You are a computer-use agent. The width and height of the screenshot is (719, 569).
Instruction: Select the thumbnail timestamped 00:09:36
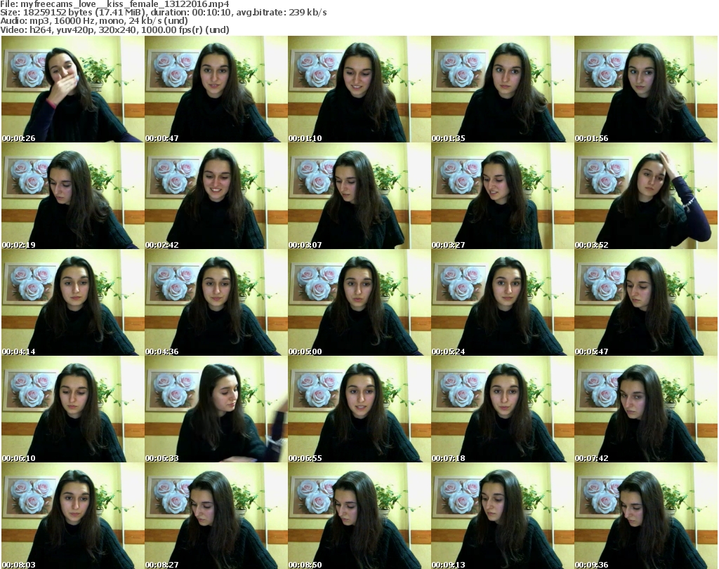pos(646,516)
